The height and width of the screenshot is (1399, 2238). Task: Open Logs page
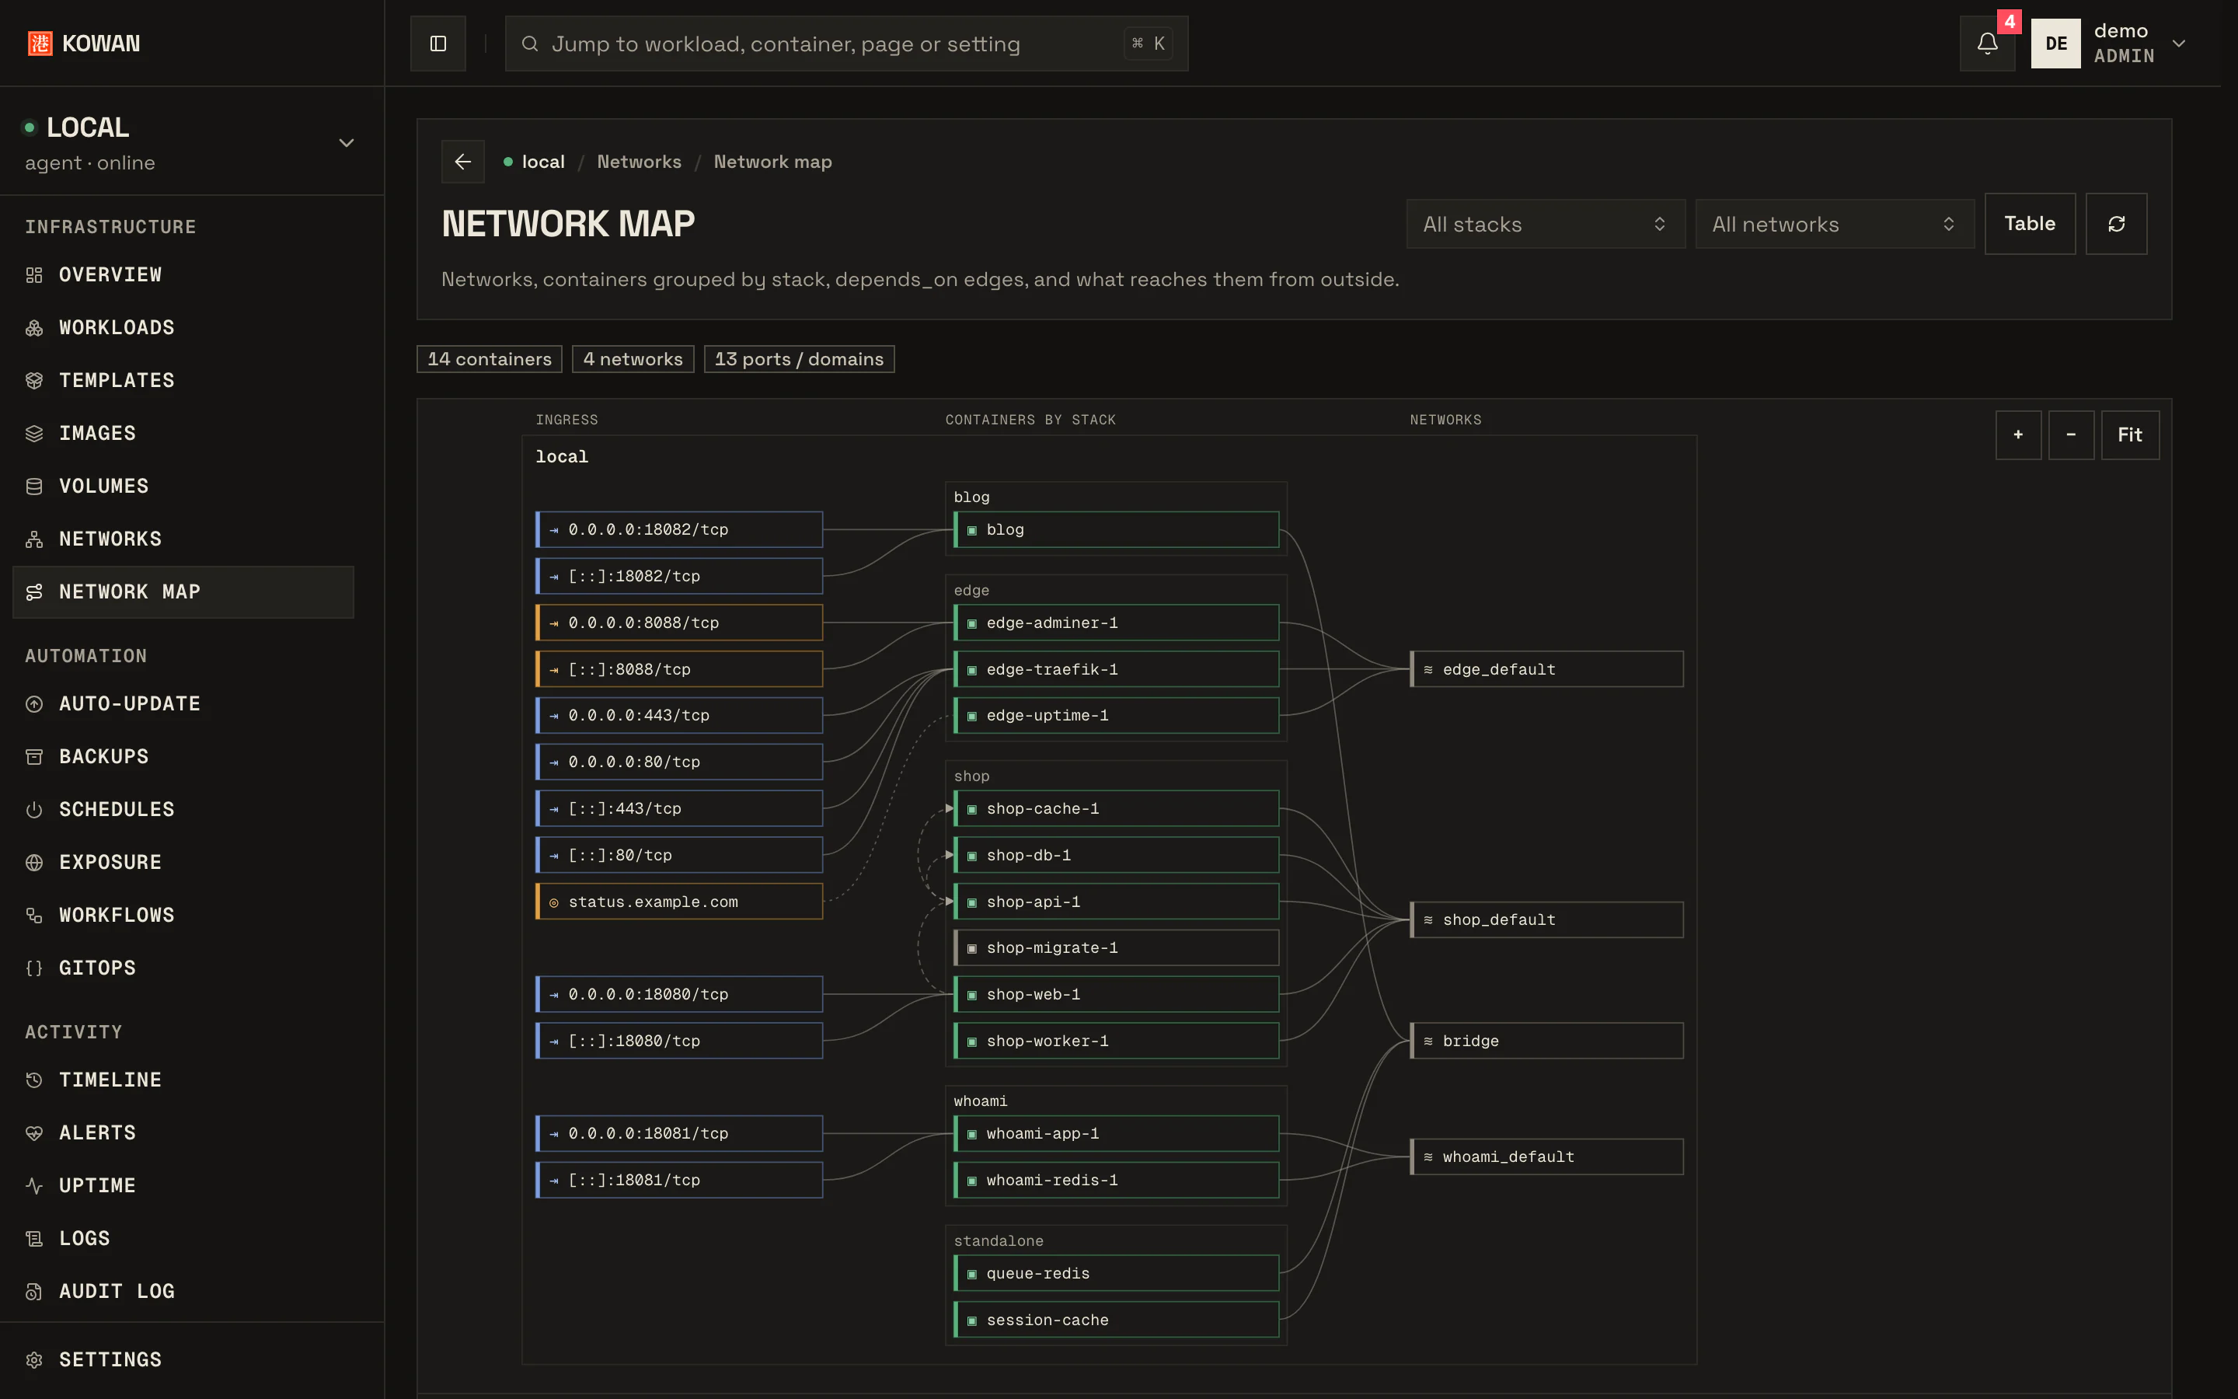pos(183,1238)
